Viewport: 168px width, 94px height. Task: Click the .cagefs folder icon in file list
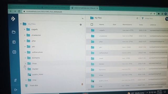(93, 30)
